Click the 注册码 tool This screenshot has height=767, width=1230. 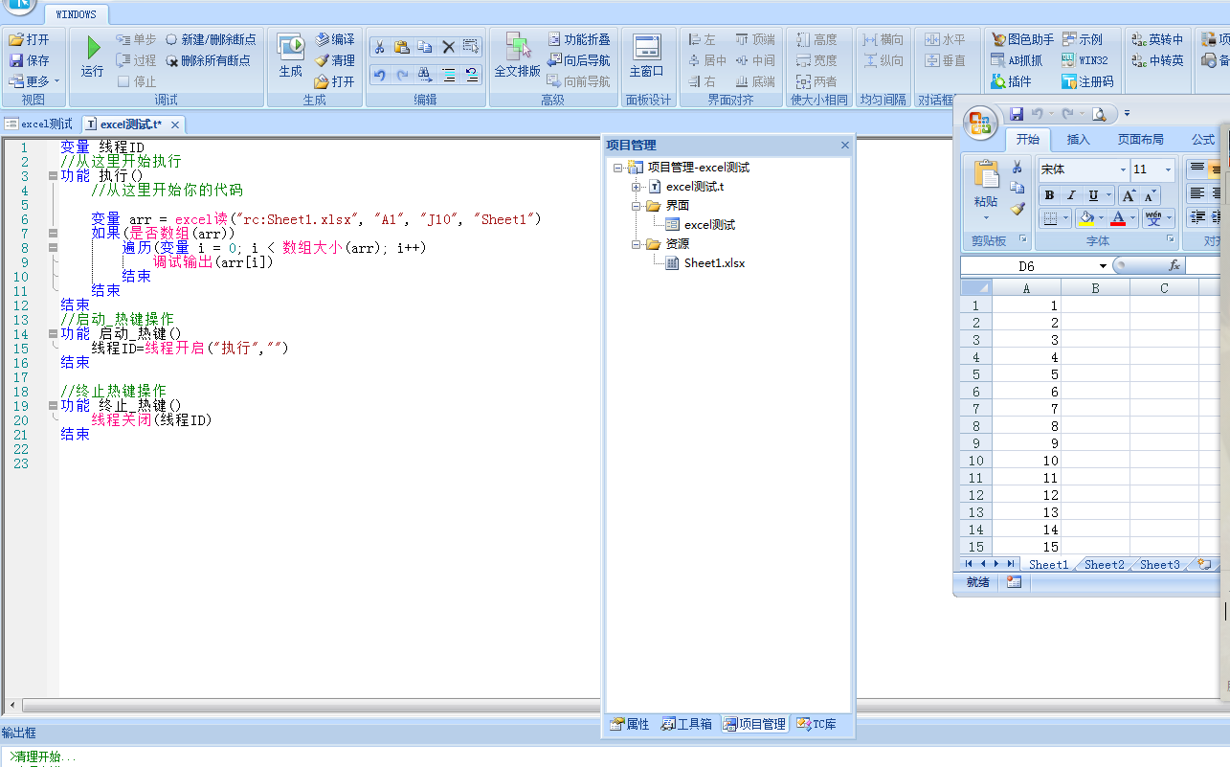(1087, 81)
